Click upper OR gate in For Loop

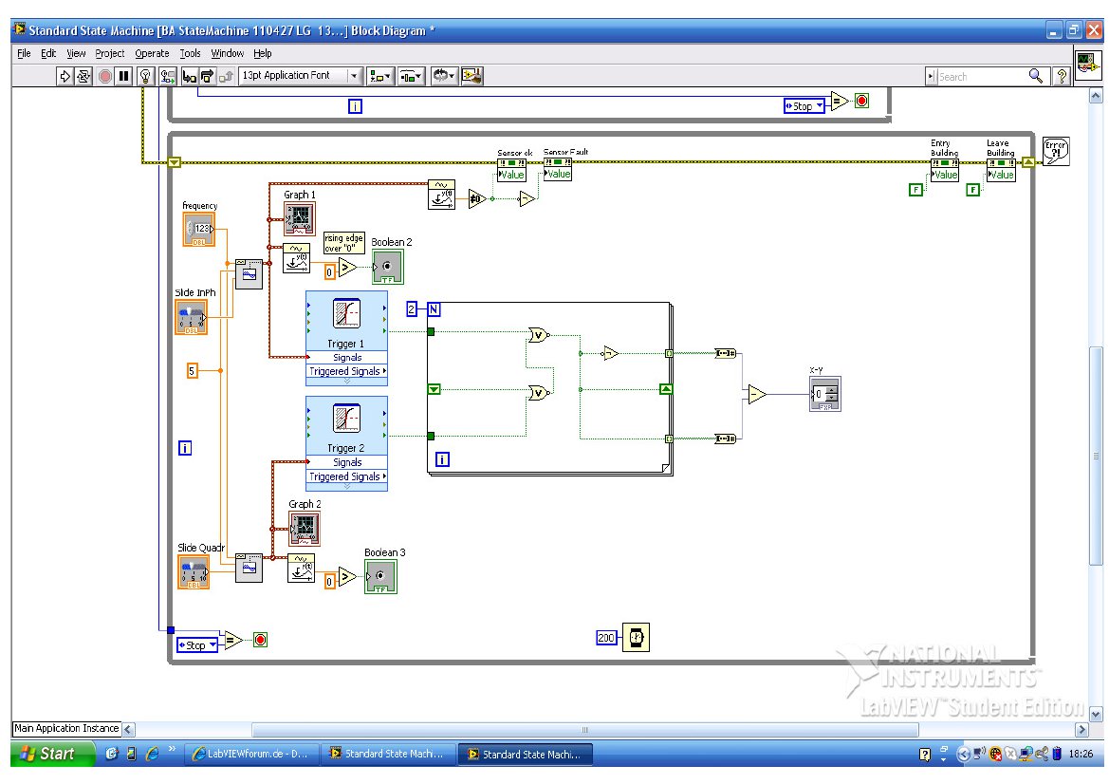539,335
